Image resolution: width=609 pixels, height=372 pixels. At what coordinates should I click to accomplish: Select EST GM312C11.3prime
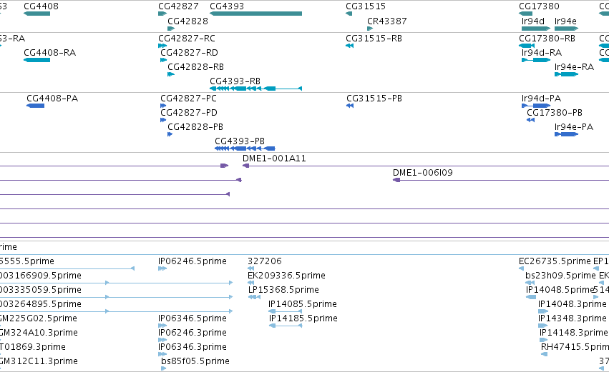coord(39,361)
